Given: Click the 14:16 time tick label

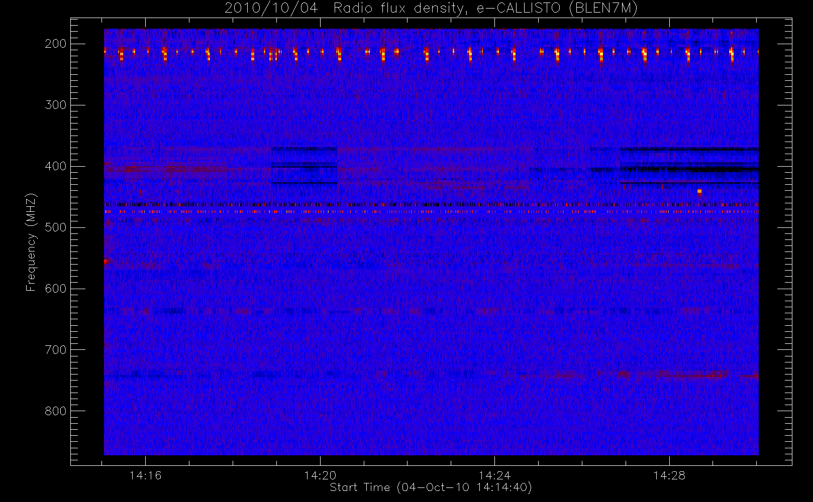Looking at the screenshot, I should [x=145, y=475].
